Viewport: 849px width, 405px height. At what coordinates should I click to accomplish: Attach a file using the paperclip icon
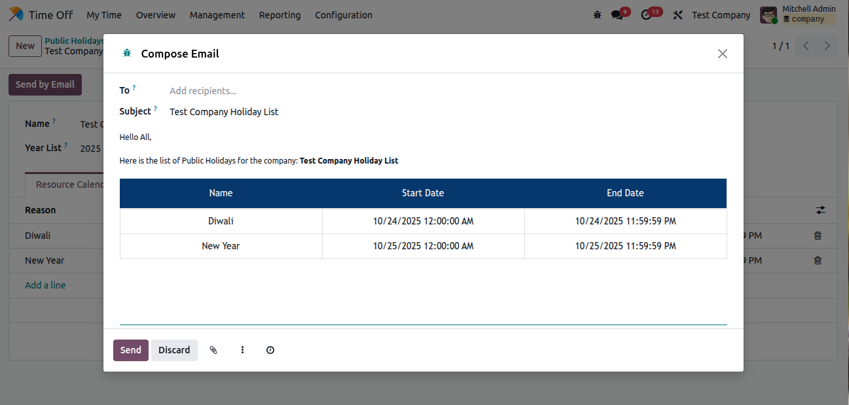213,350
